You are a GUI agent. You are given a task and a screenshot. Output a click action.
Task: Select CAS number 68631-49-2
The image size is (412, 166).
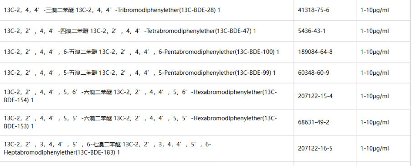click(314, 122)
